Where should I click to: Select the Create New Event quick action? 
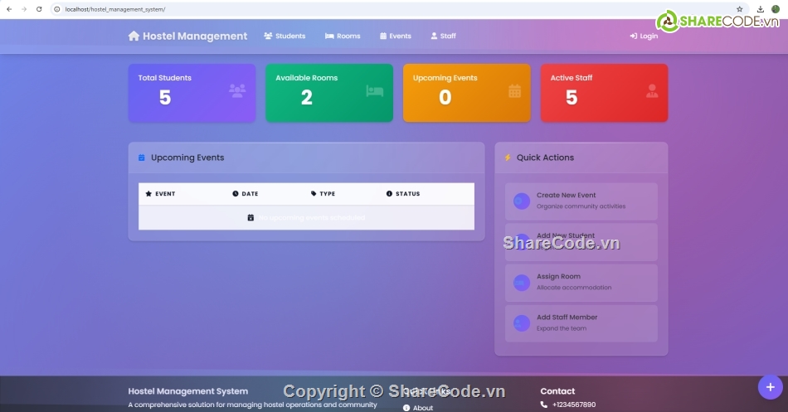(581, 201)
